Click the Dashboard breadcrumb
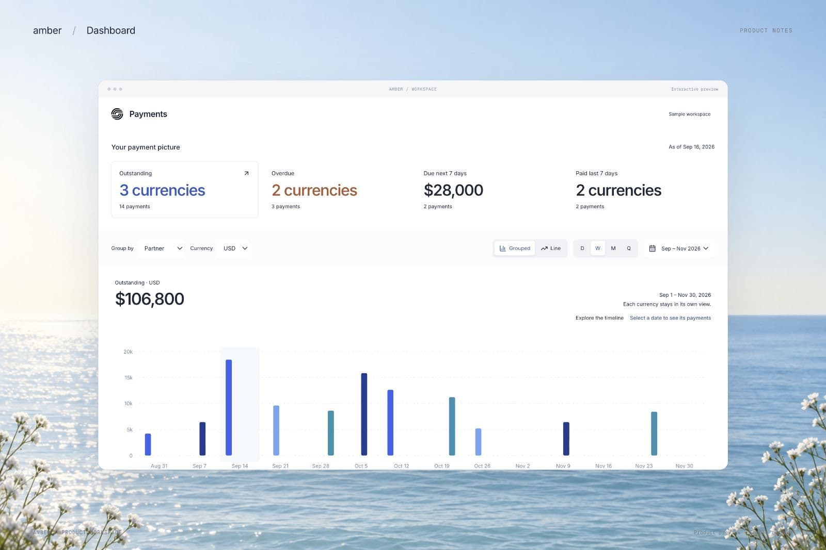Viewport: 826px width, 550px height. point(111,30)
